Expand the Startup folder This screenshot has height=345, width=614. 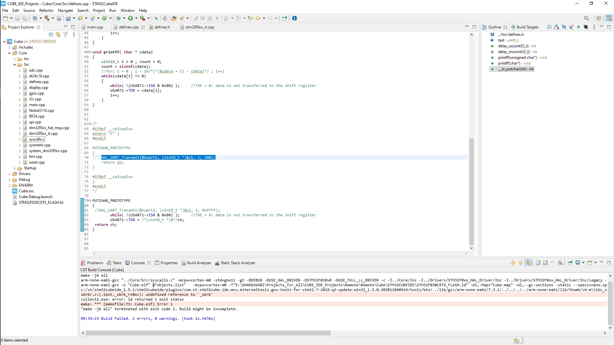pos(14,168)
